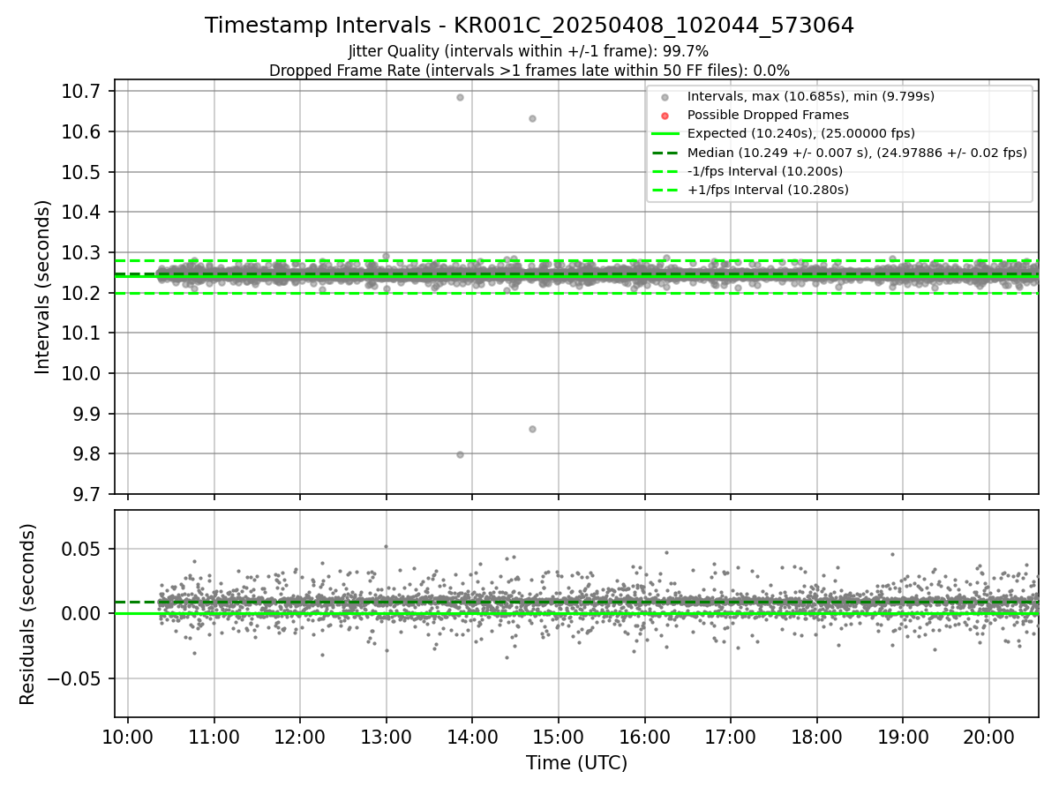Click the low outlier point near 9.86 seconds
1059x794 pixels.
(x=532, y=429)
